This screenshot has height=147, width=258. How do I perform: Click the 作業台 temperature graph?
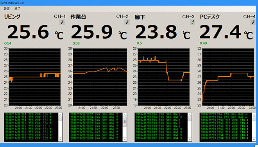[100, 77]
